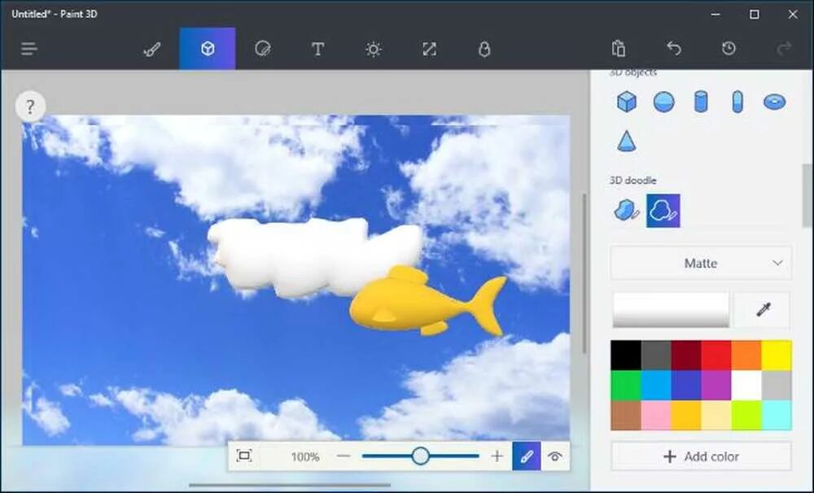Viewport: 814px width, 493px height.
Task: Click the Add color button
Action: coord(701,456)
